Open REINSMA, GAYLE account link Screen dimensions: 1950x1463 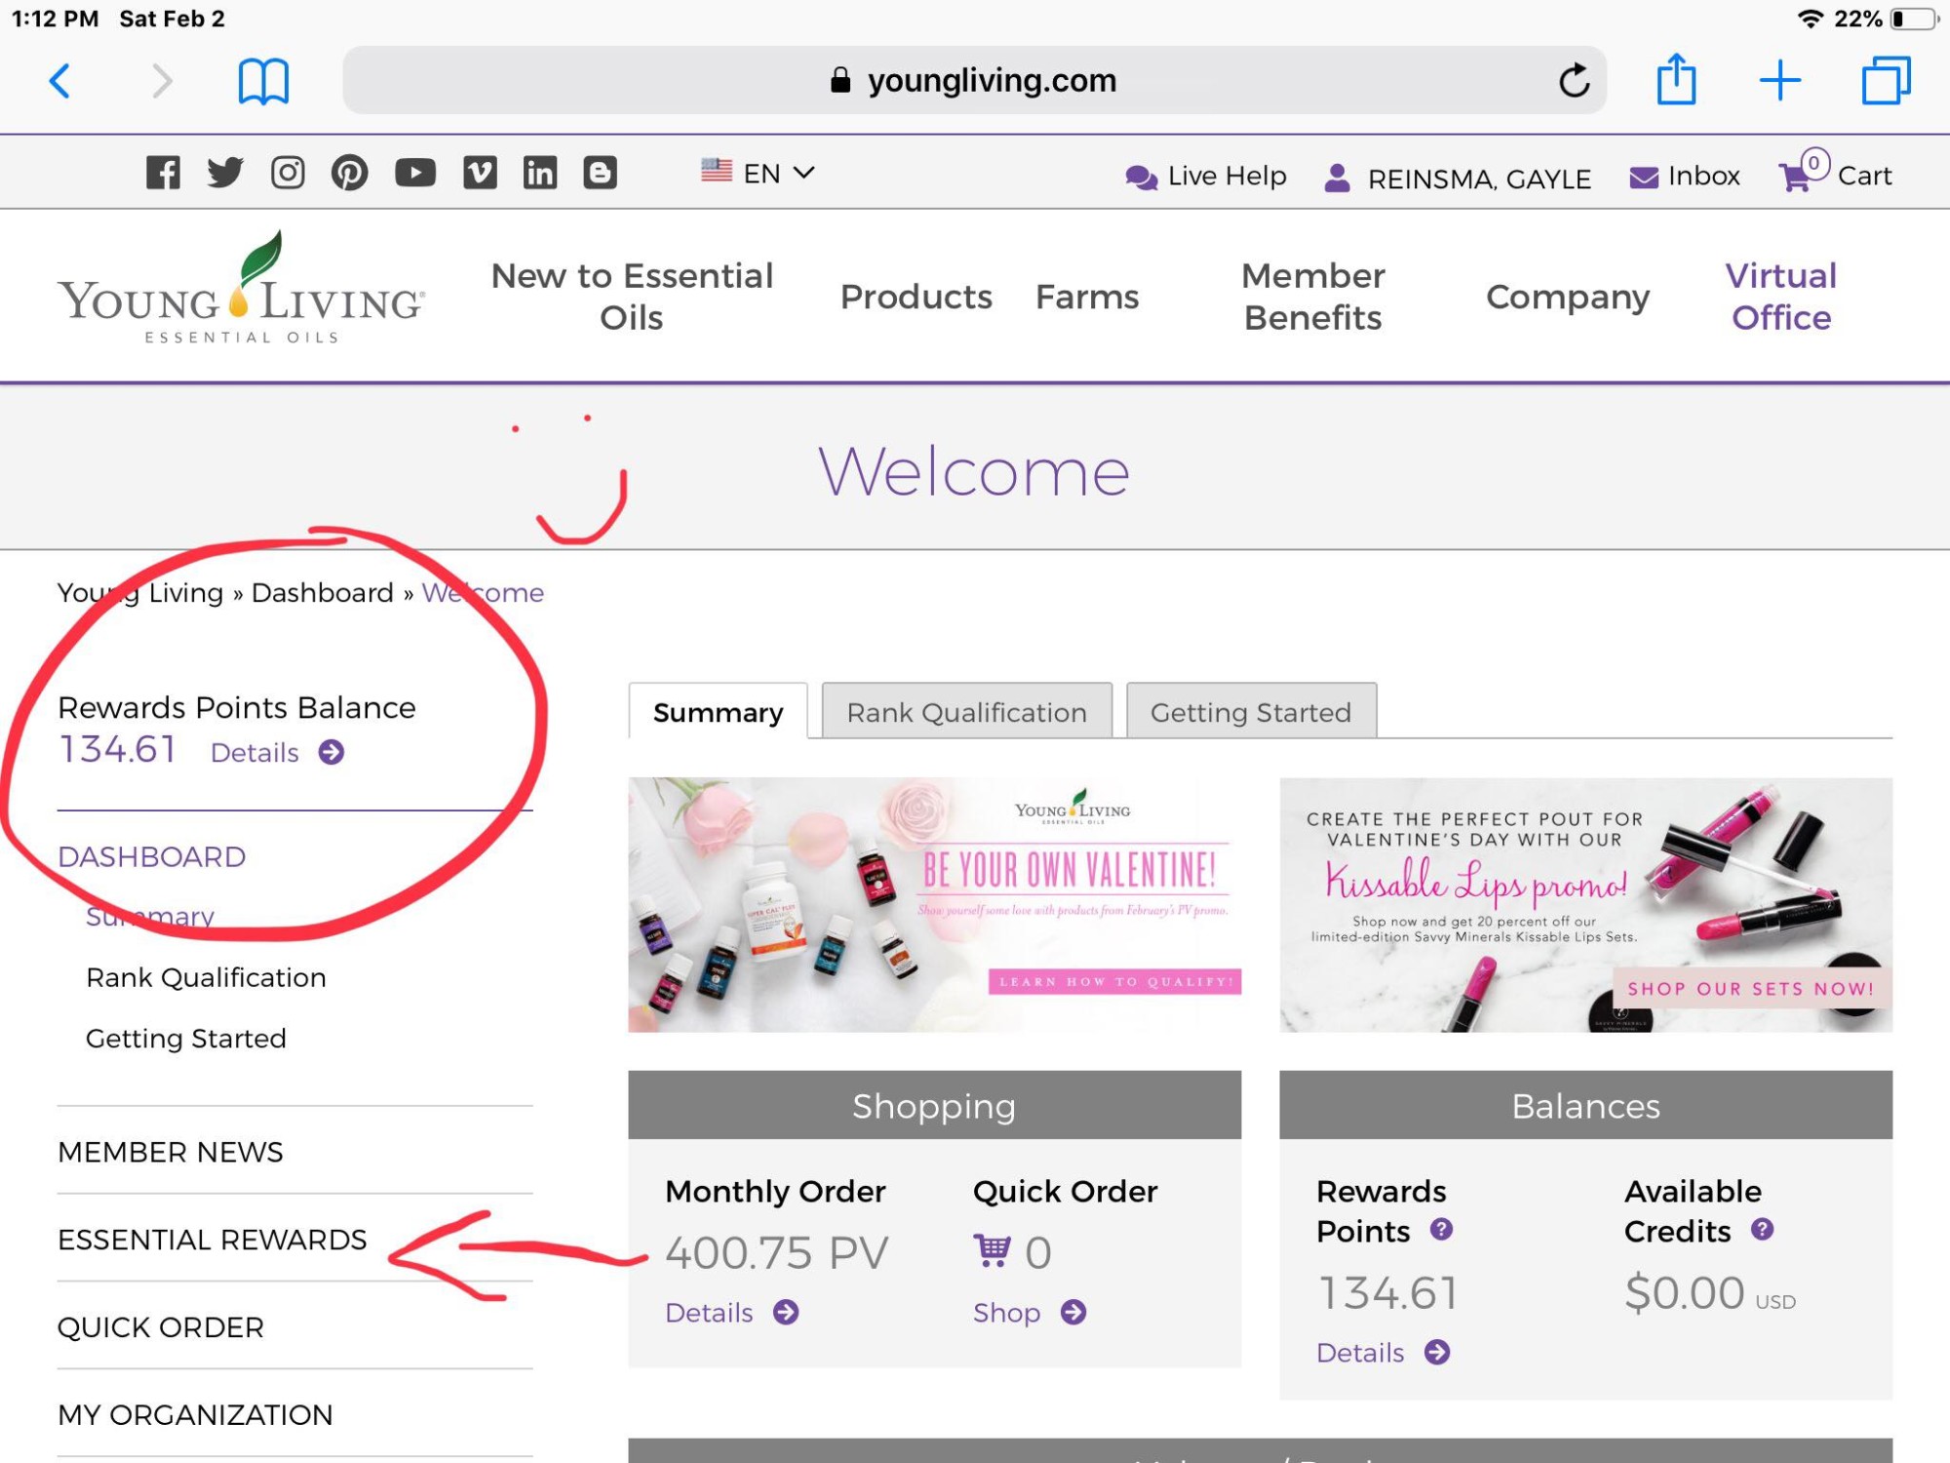coord(1479,178)
